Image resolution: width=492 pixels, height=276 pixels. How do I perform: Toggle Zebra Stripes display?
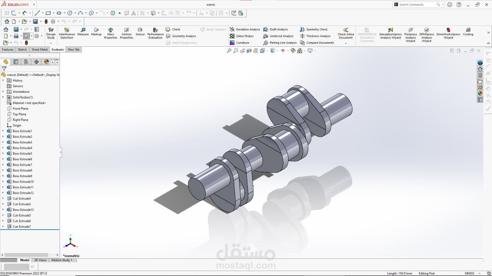pos(242,36)
